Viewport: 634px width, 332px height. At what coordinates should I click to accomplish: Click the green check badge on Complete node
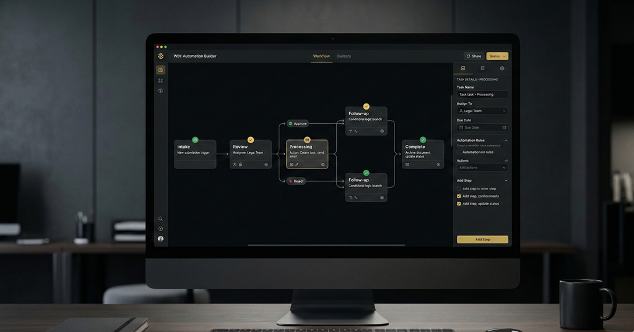(423, 140)
